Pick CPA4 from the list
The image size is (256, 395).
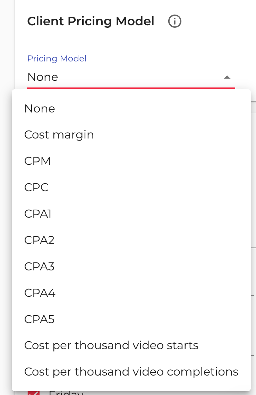(x=40, y=293)
